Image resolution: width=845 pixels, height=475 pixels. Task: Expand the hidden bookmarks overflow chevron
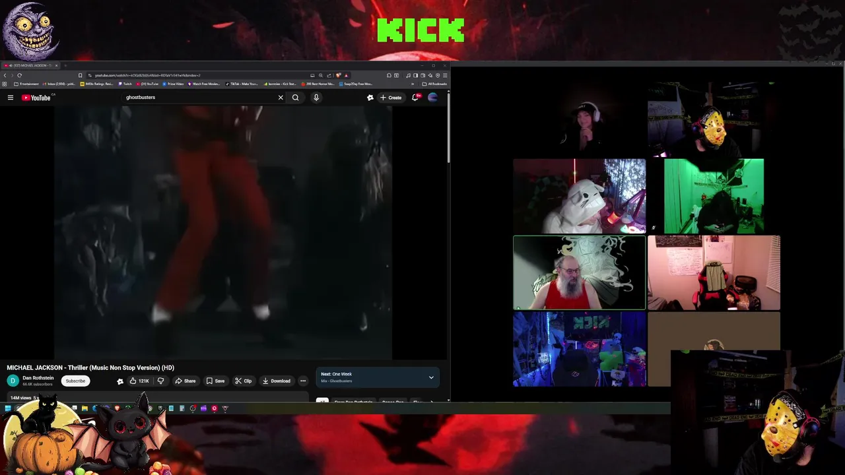pos(413,84)
